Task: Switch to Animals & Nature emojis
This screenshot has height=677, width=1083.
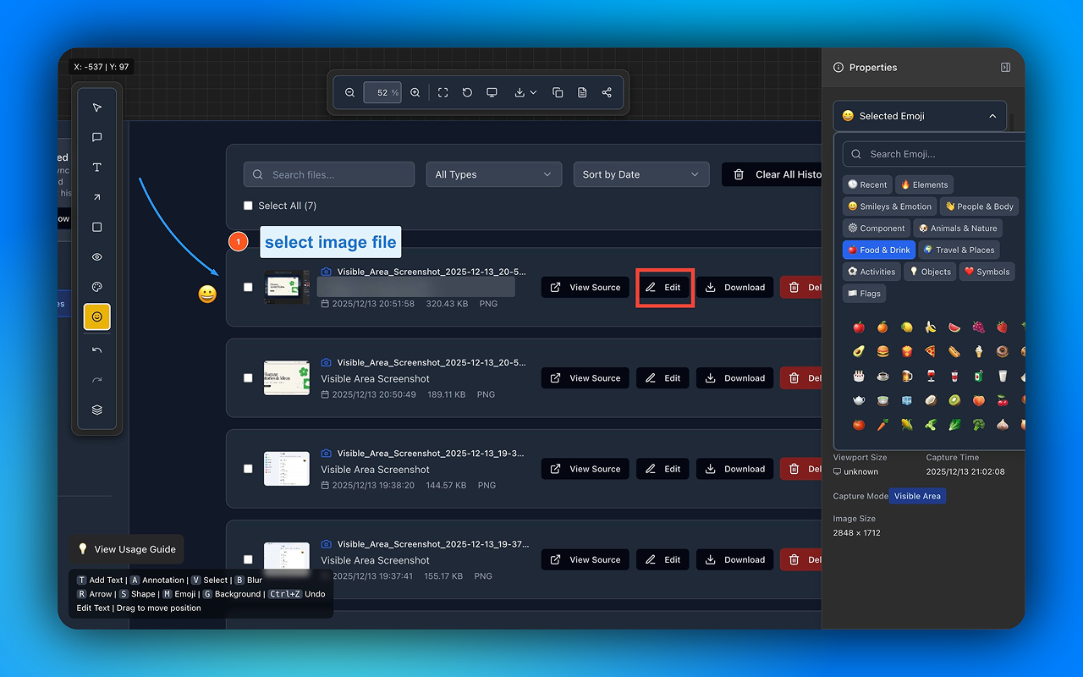Action: (958, 228)
